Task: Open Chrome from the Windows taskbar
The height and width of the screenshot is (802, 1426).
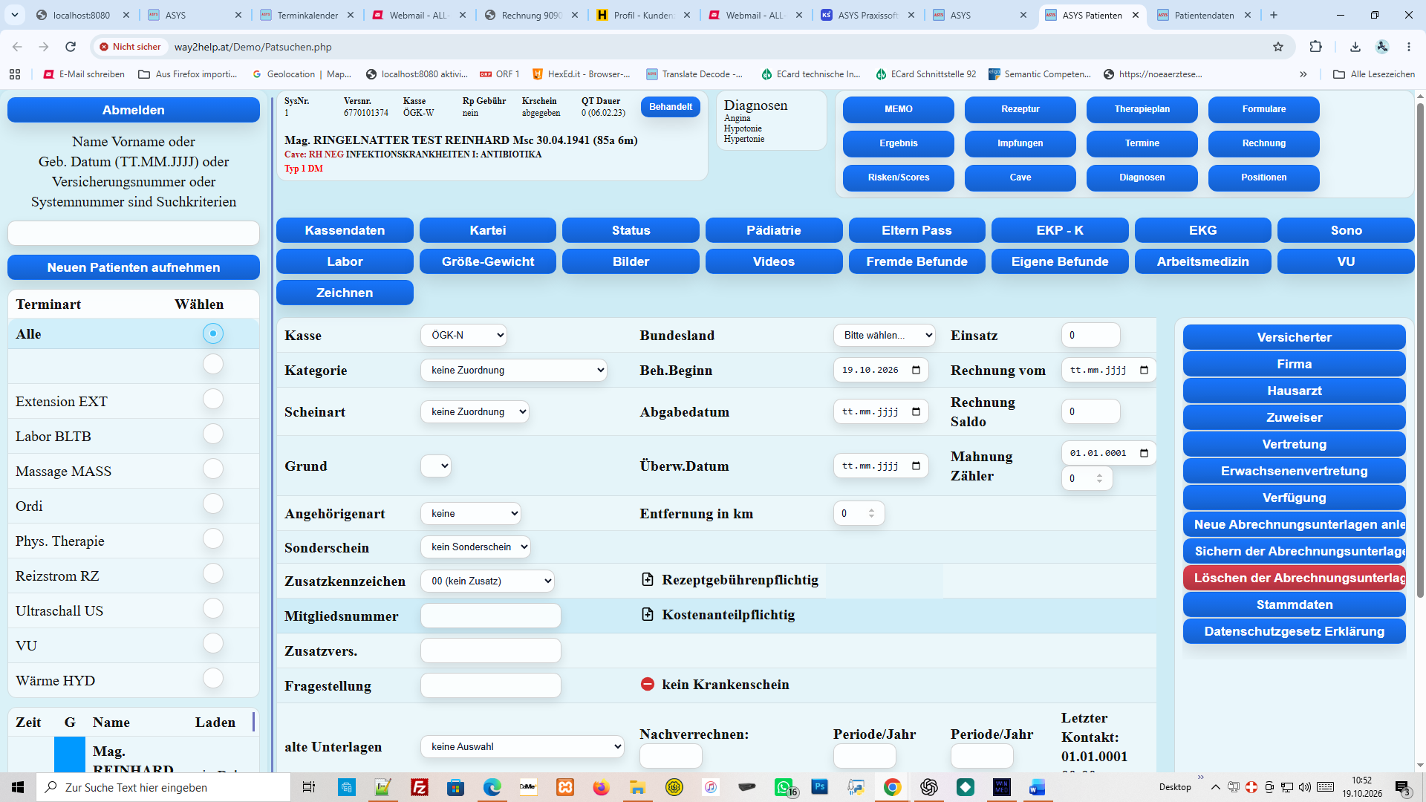Action: click(893, 787)
